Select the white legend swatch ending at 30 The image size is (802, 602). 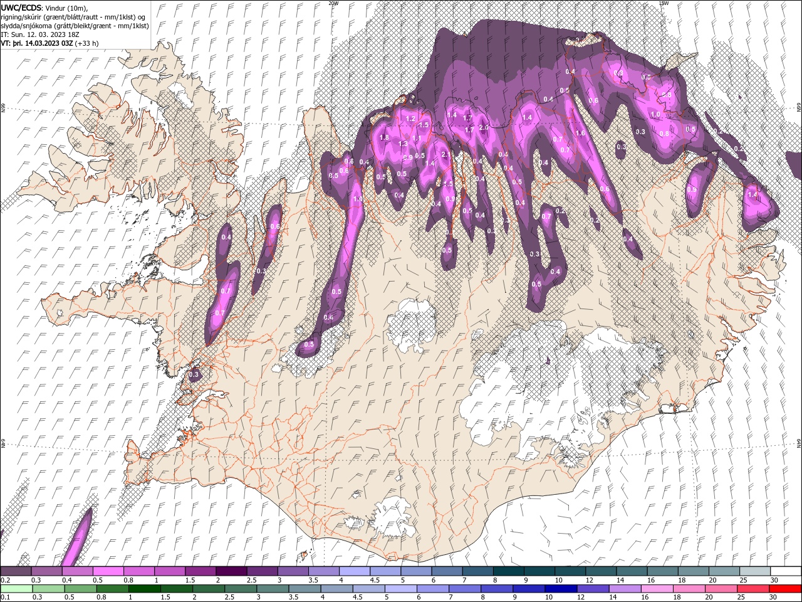(785, 571)
